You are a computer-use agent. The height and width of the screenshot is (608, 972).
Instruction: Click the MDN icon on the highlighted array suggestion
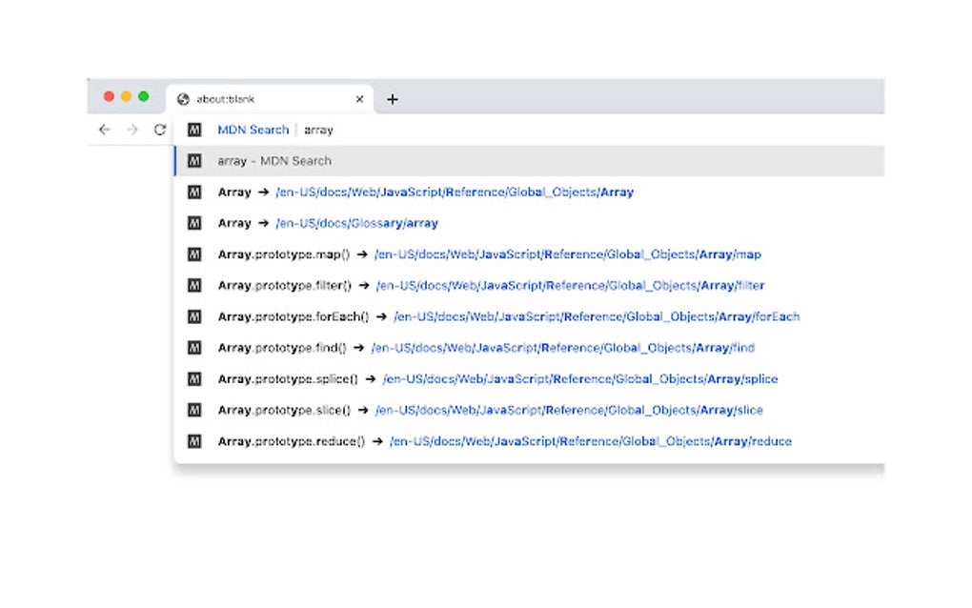tap(195, 161)
